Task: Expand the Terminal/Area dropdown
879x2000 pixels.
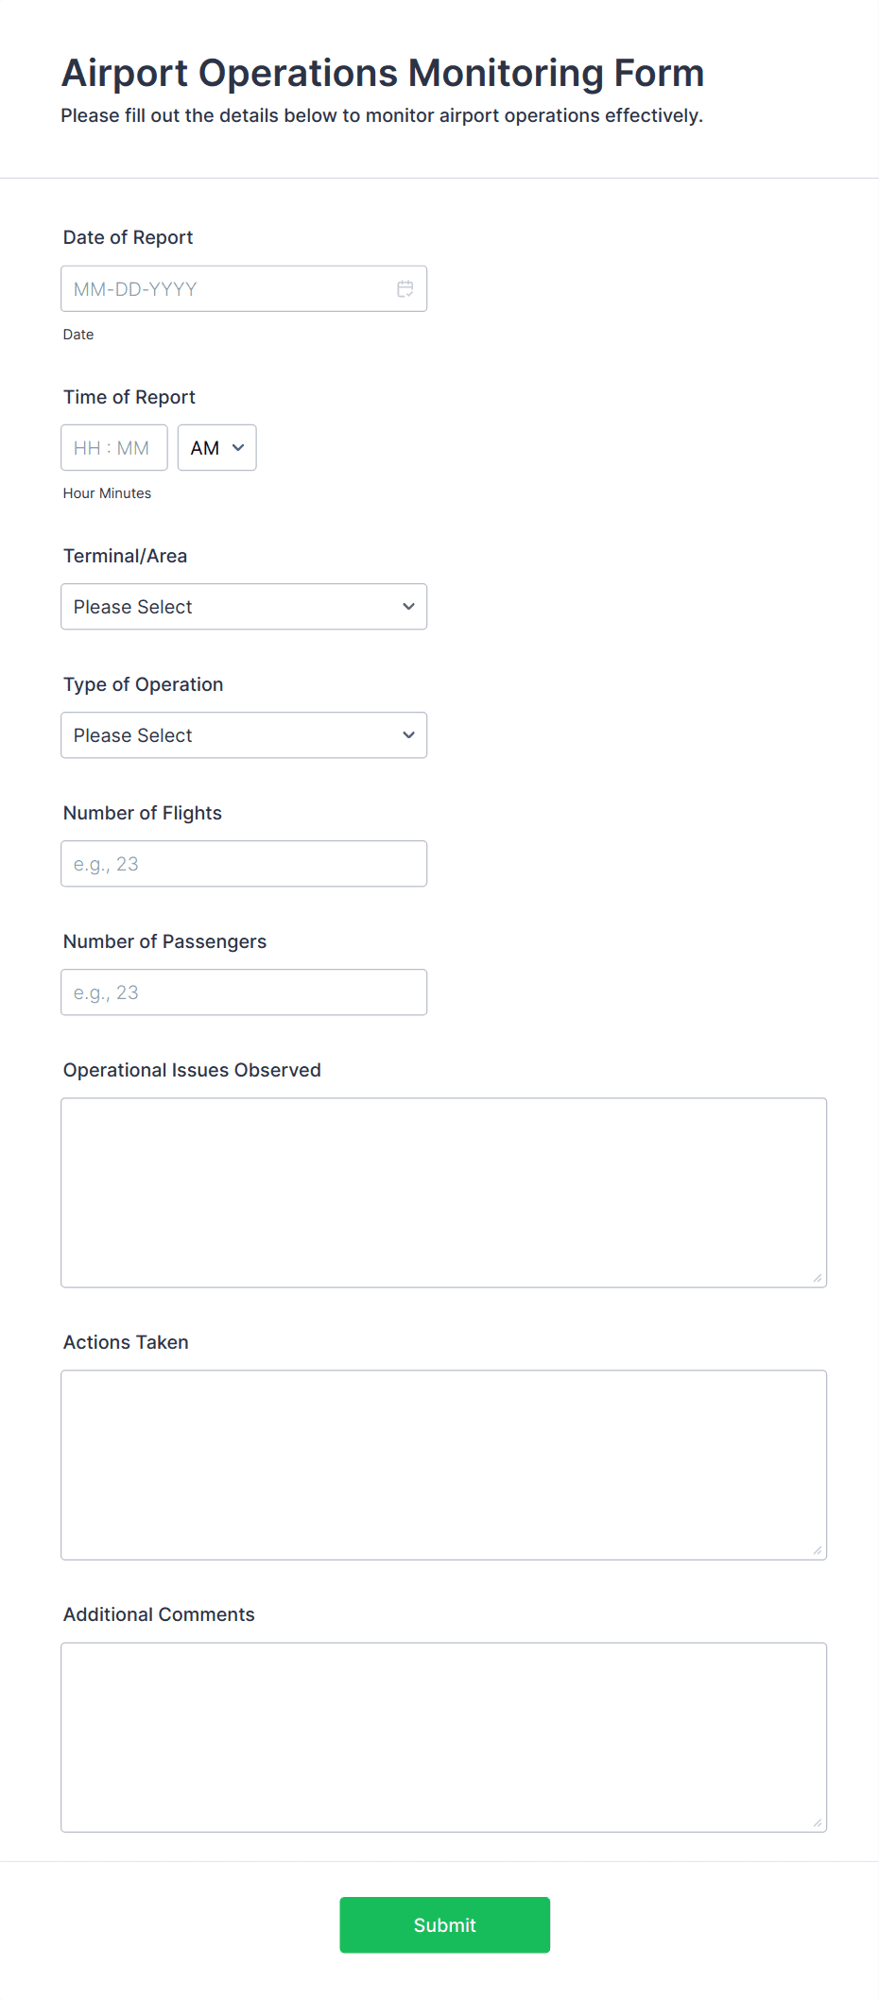Action: coord(243,607)
